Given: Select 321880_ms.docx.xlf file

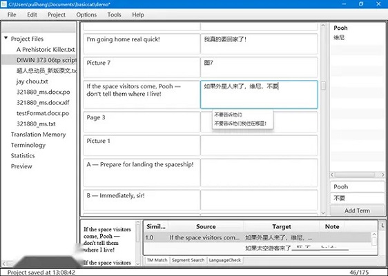Looking at the screenshot, I should [x=43, y=103].
